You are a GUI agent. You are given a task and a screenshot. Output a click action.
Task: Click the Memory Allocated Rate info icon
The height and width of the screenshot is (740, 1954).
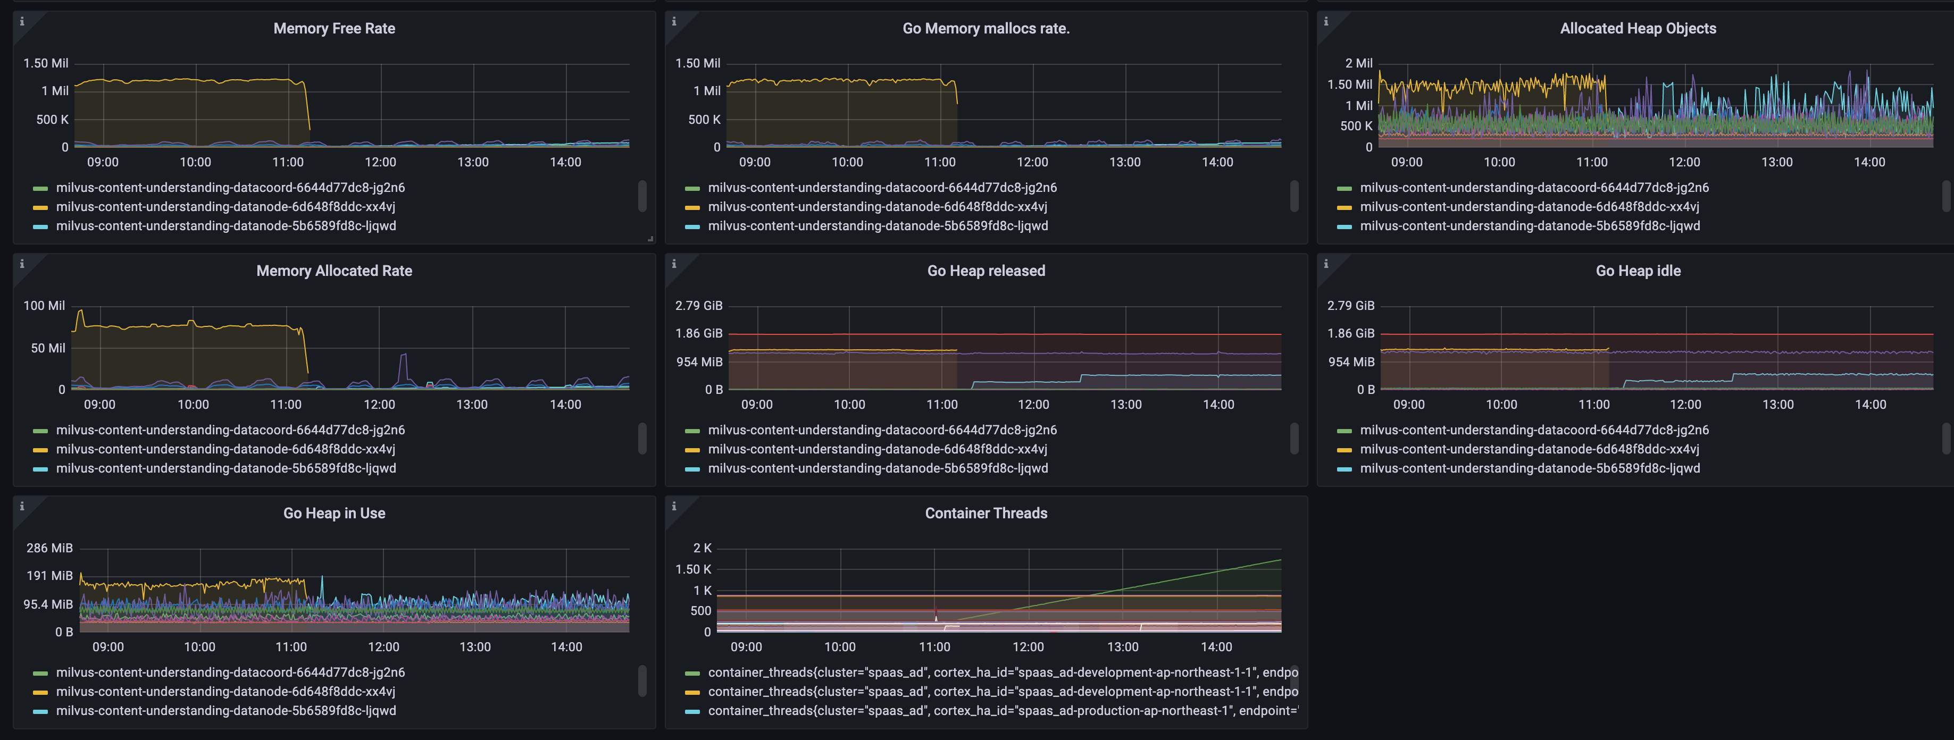[22, 263]
